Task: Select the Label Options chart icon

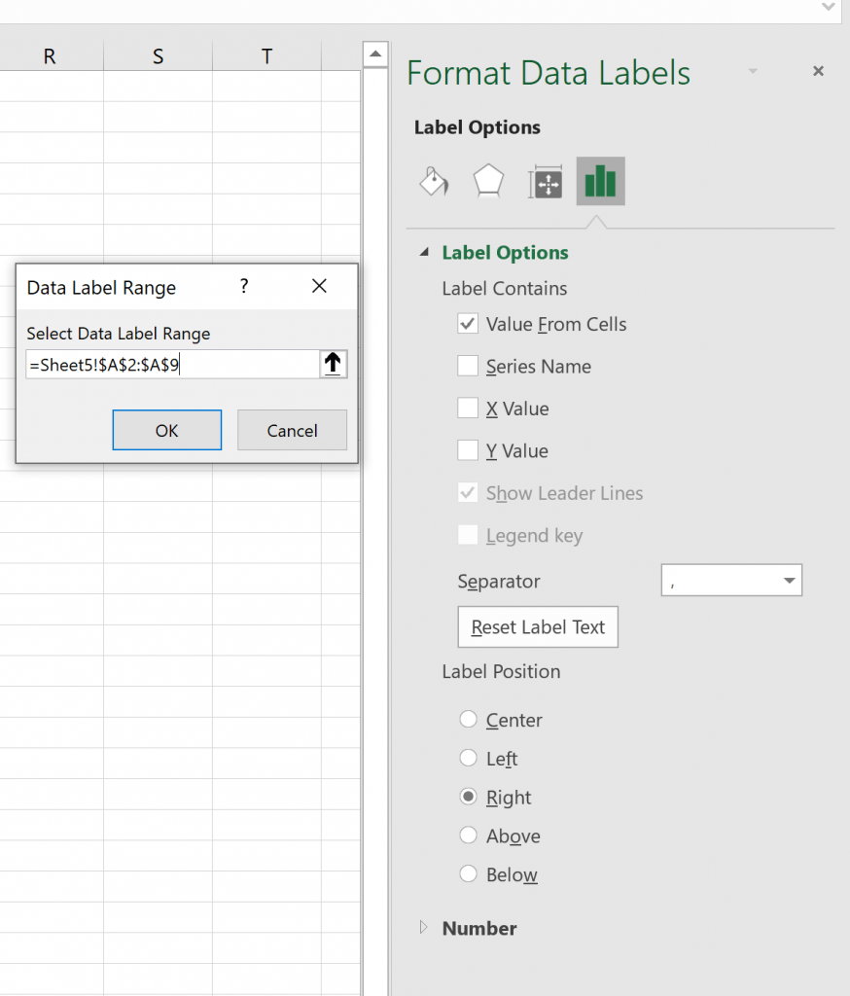Action: (600, 181)
